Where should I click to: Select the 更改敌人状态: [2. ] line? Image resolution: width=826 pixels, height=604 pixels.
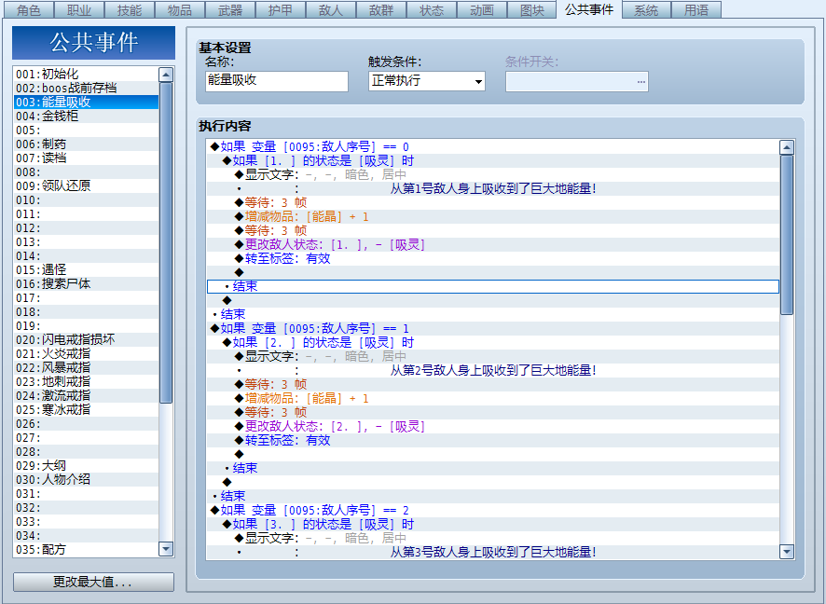point(493,426)
